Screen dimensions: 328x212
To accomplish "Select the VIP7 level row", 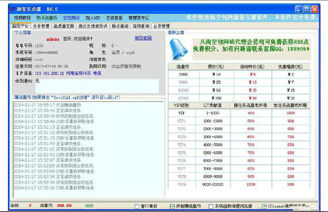I will point(239,169).
